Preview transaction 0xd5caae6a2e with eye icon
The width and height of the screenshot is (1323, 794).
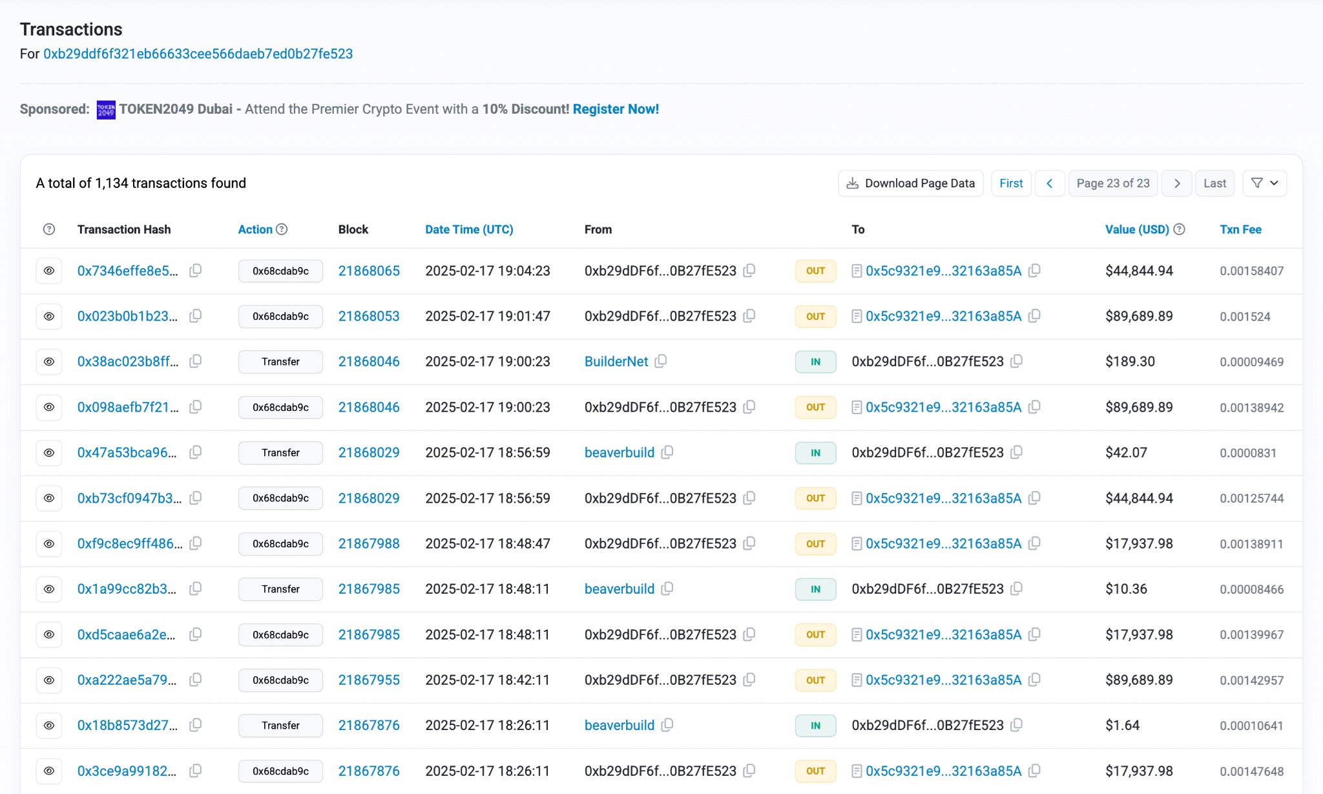(x=49, y=634)
